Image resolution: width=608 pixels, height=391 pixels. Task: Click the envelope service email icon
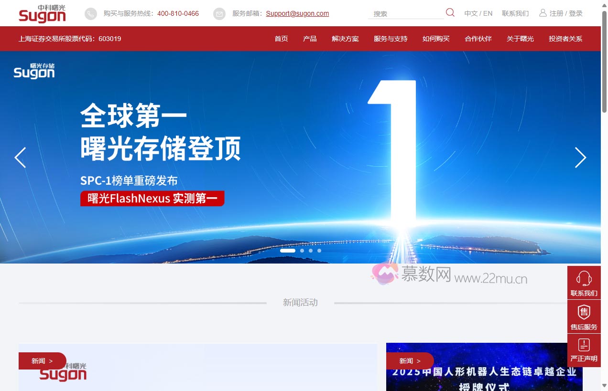(219, 13)
